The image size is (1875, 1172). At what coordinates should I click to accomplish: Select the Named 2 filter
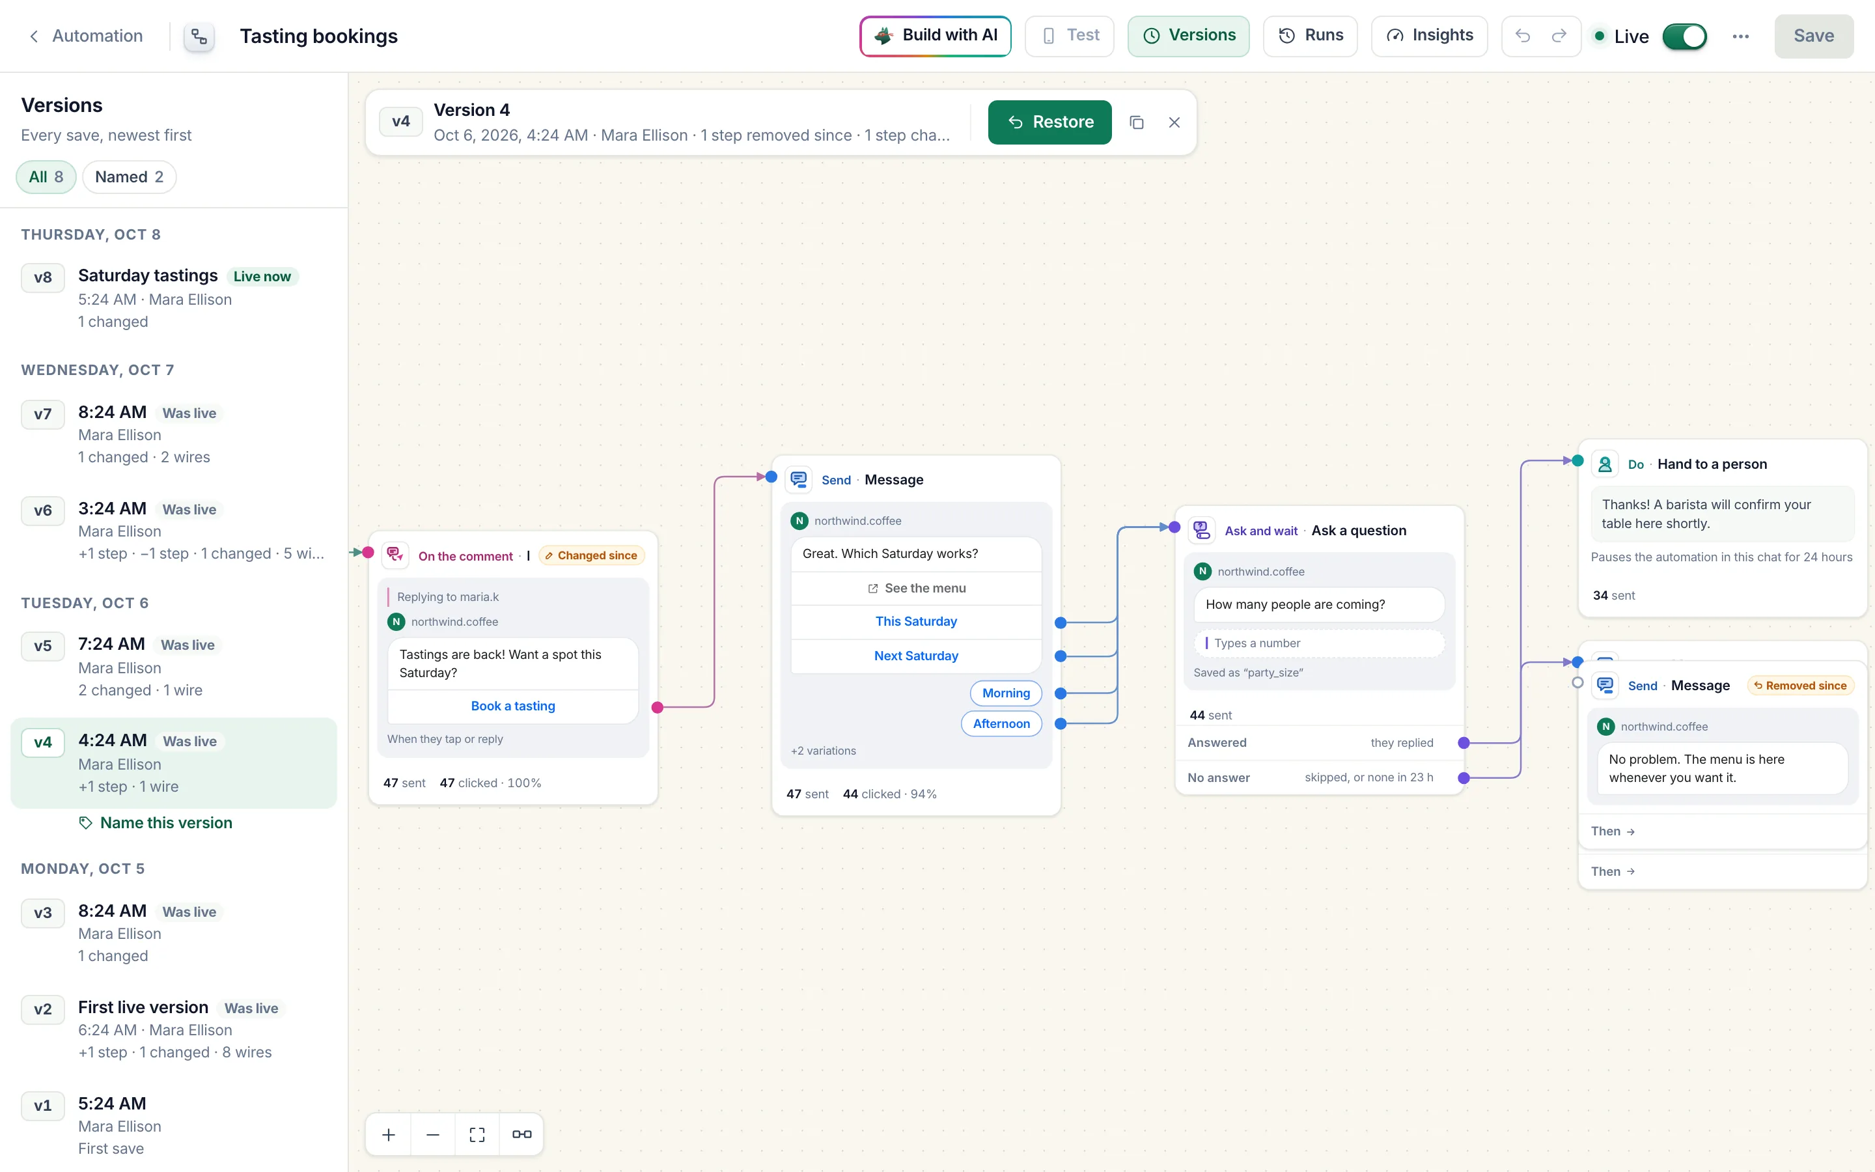coord(129,176)
